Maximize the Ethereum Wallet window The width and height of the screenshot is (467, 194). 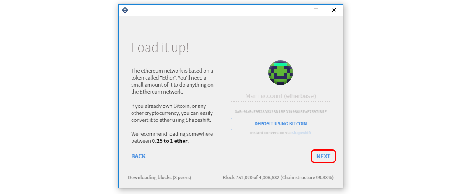[316, 10]
